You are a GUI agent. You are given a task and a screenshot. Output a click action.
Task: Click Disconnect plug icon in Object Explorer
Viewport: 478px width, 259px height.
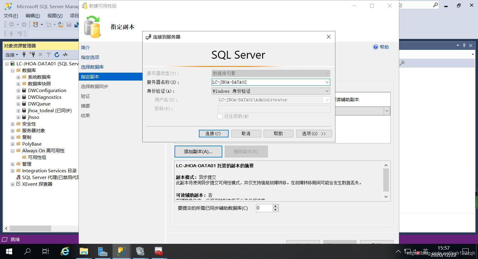[x=32, y=54]
